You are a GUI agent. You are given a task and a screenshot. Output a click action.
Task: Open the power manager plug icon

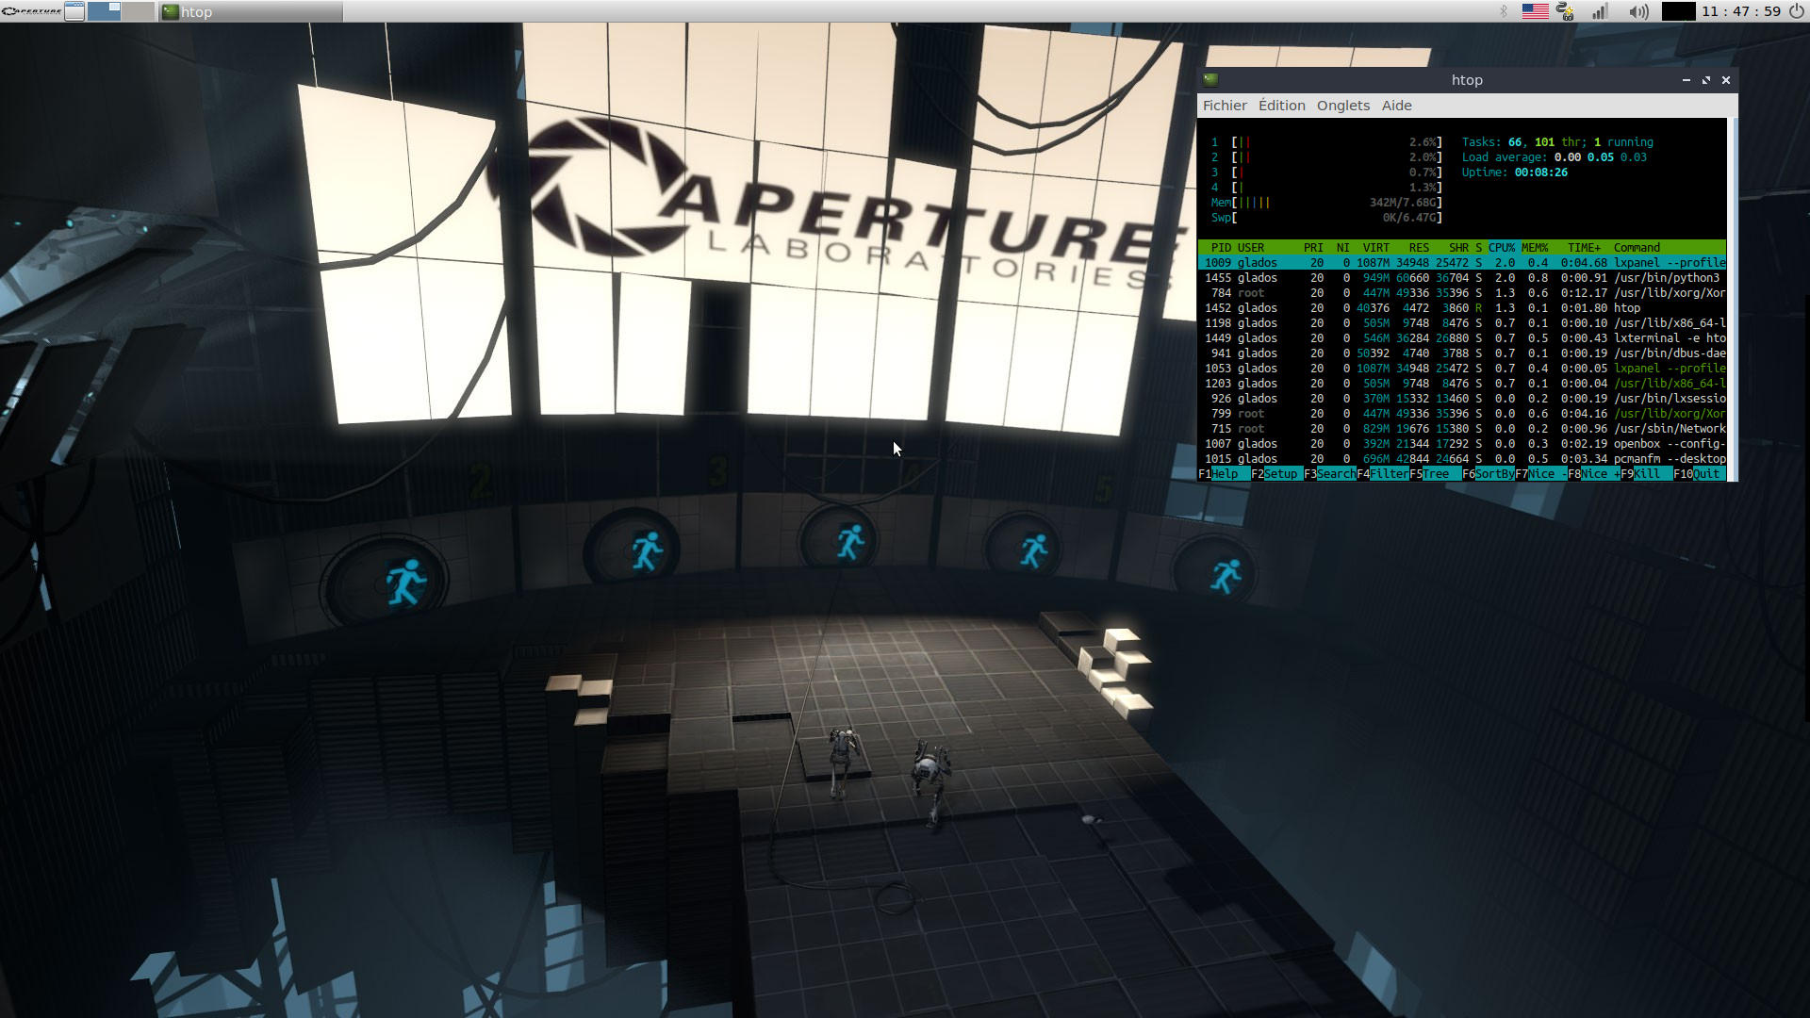coord(1566,11)
